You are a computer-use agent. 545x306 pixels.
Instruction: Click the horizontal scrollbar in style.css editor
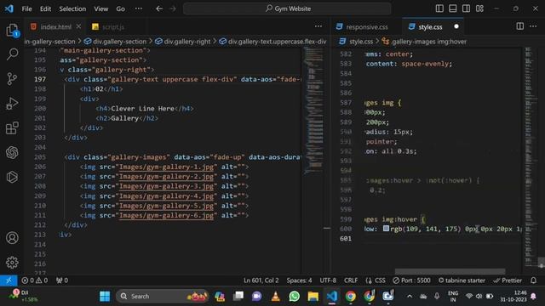pos(450,271)
